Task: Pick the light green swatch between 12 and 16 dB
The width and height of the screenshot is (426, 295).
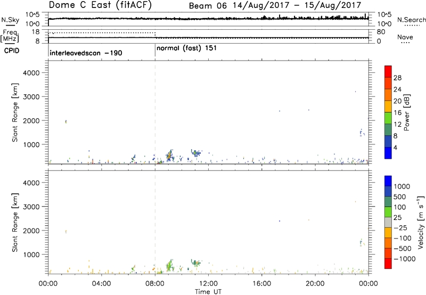Action: [388, 118]
